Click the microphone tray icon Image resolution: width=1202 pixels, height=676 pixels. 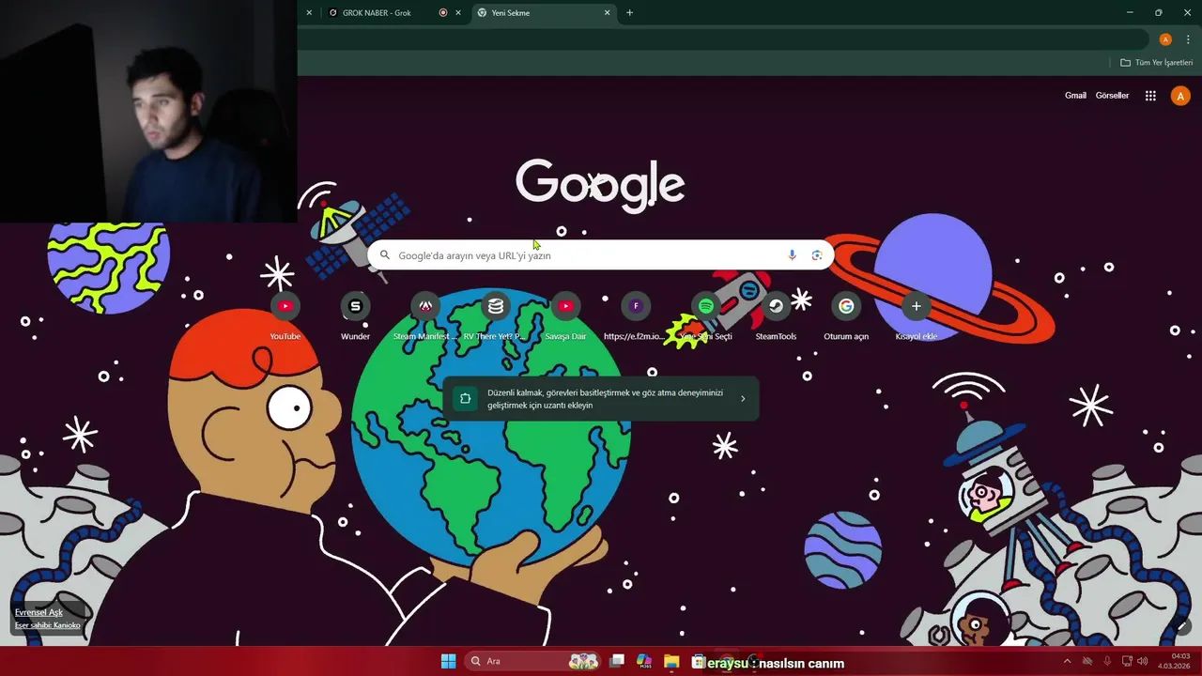(1107, 661)
